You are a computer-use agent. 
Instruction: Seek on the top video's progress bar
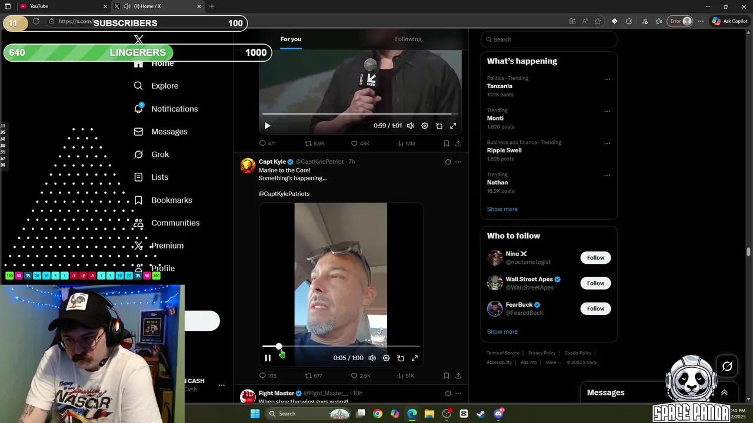[360, 114]
